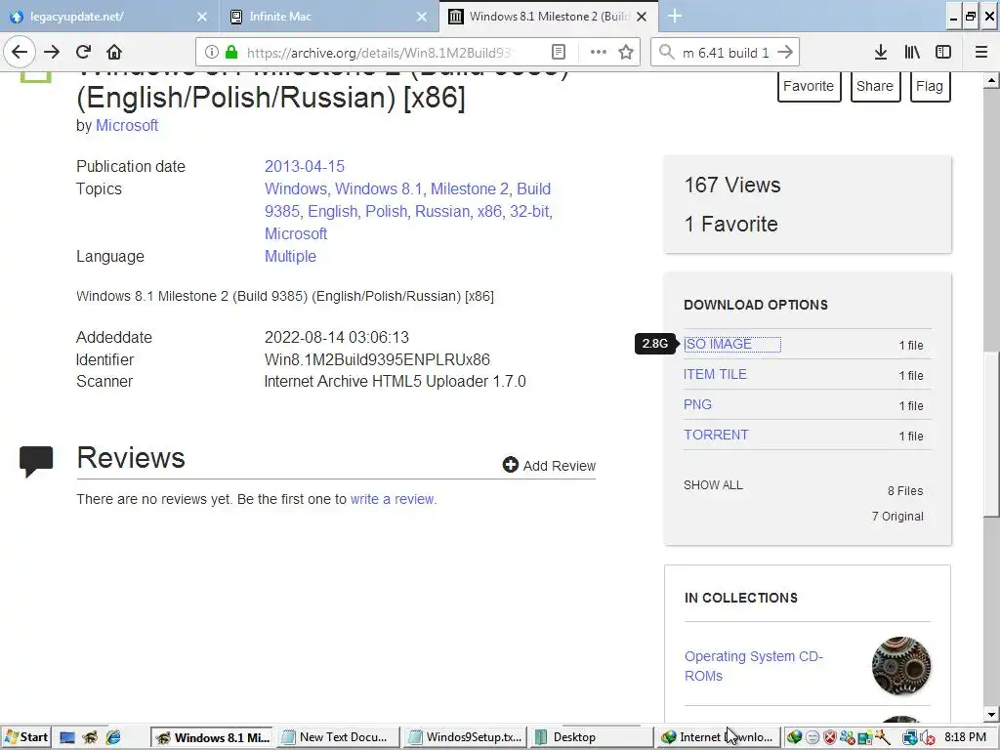The height and width of the screenshot is (750, 1000).
Task: Download the ISO IMAGE file
Action: (x=718, y=345)
